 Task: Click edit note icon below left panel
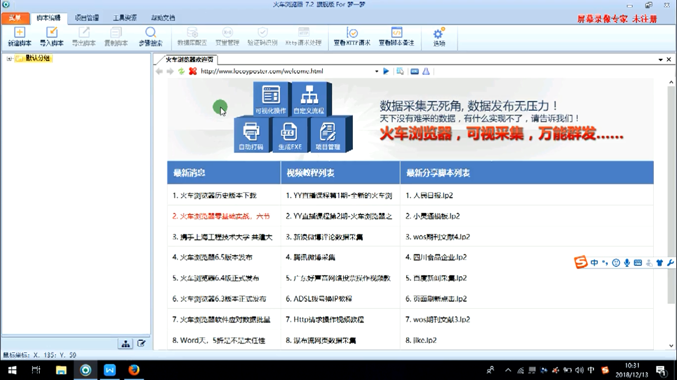(142, 344)
